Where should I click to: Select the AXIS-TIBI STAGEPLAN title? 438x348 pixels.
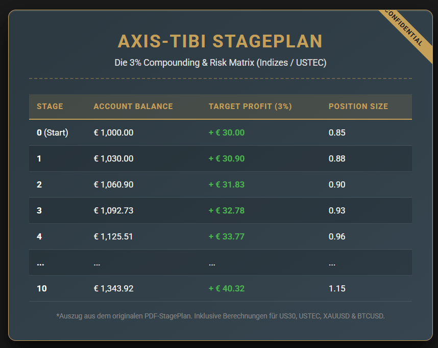pyautogui.click(x=219, y=41)
